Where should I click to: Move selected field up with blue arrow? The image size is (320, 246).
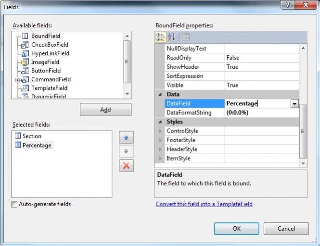(127, 137)
